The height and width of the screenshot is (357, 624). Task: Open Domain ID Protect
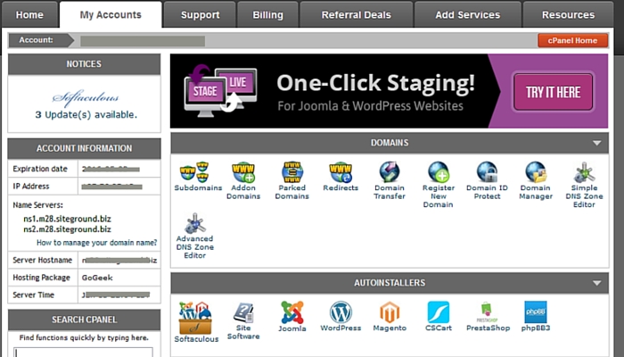click(x=487, y=181)
